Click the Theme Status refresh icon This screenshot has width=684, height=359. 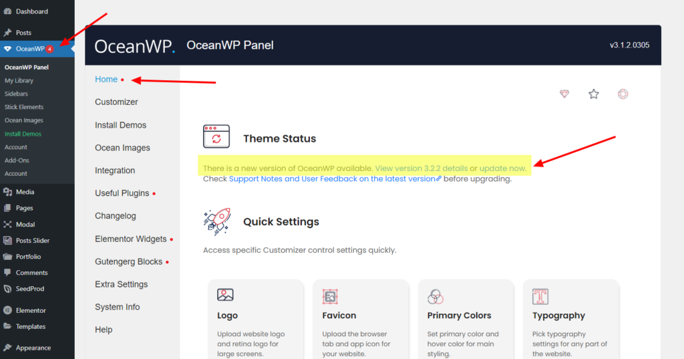pos(216,136)
